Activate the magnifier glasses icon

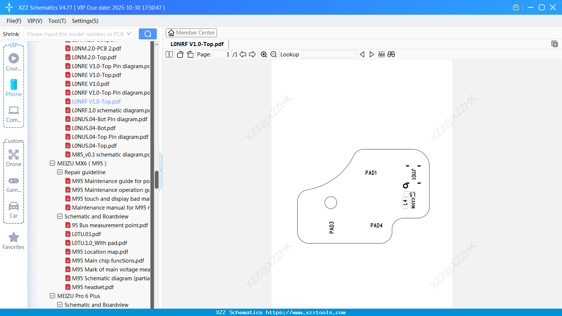(391, 54)
